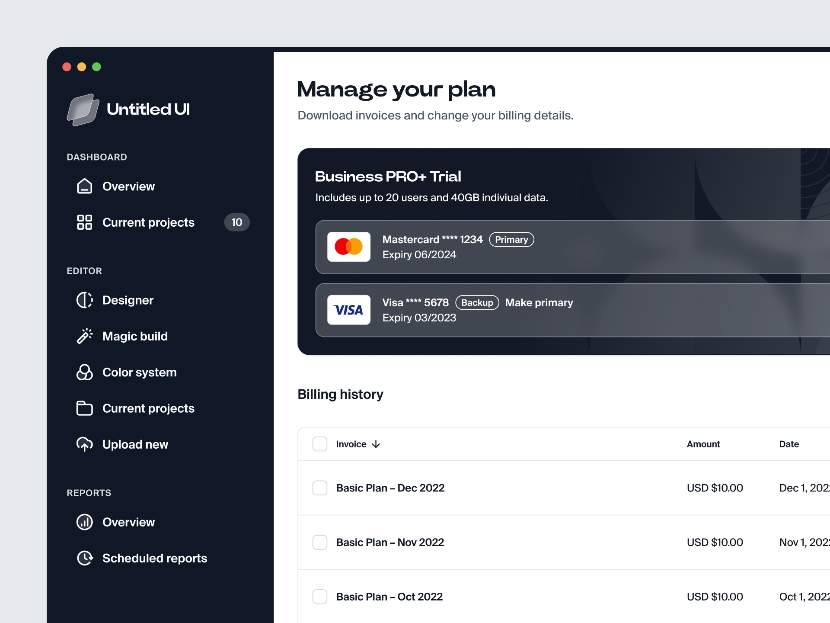Click the Backup badge on Visa
Screen dimensions: 830x623
(477, 302)
